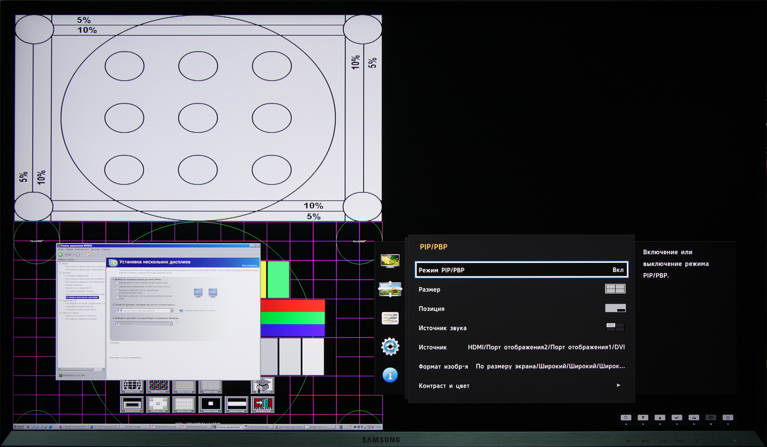Open the sliders options icon in OSD
The width and height of the screenshot is (767, 447).
pos(390,318)
